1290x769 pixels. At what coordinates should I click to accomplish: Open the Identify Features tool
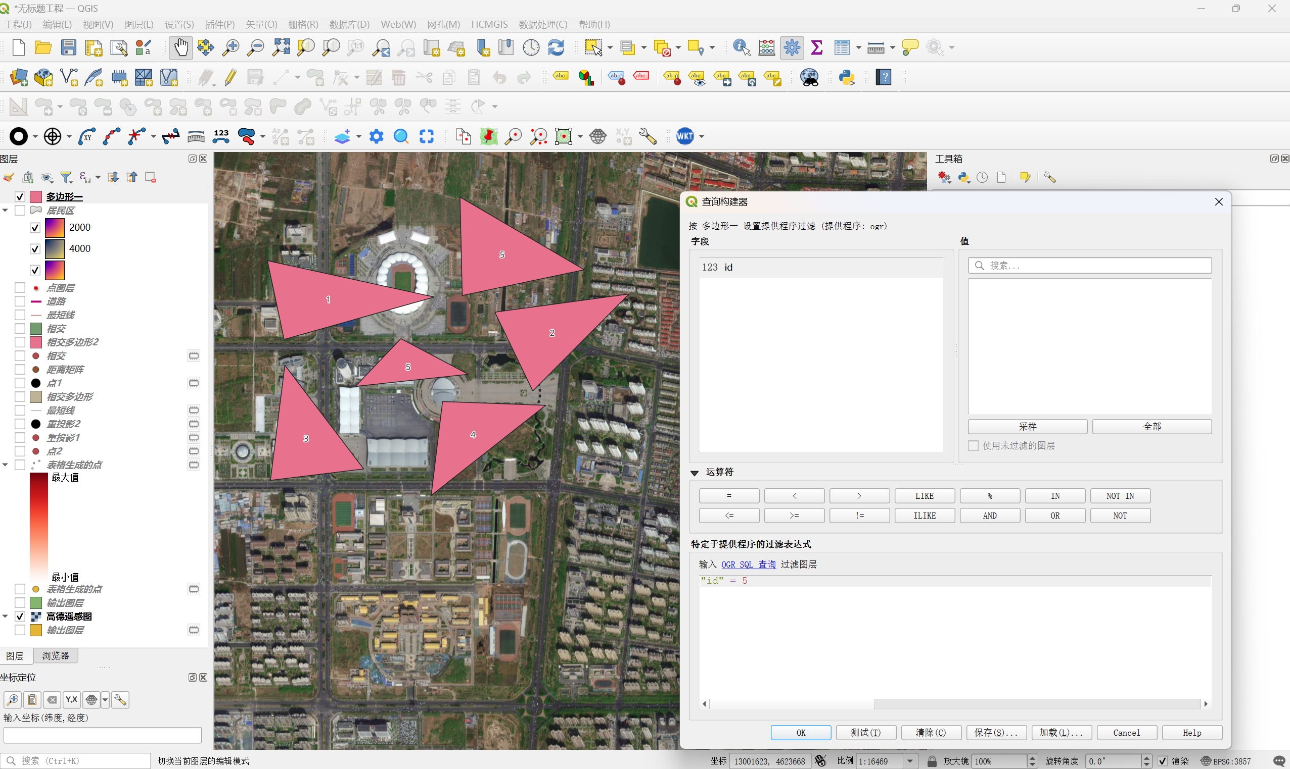pyautogui.click(x=741, y=47)
